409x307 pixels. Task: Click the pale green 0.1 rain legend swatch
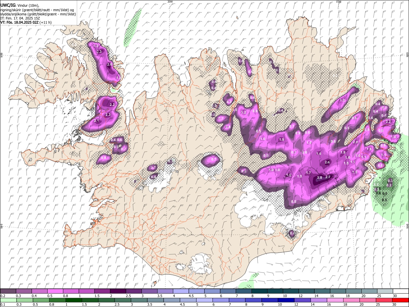pos(8,300)
